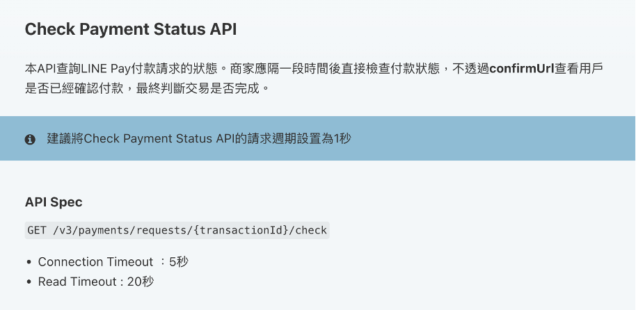Click the Read Timeout list item
The height and width of the screenshot is (310, 636).
coord(96,282)
